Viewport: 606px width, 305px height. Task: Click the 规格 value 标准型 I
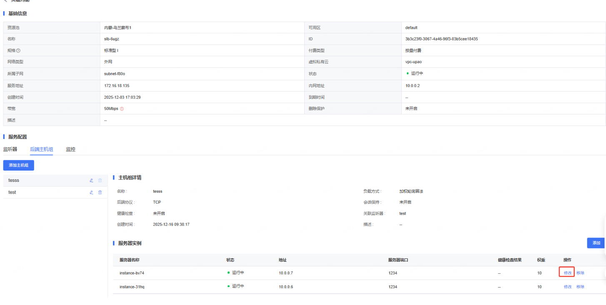click(111, 51)
